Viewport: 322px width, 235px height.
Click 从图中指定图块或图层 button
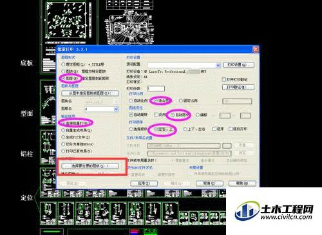coord(90,93)
